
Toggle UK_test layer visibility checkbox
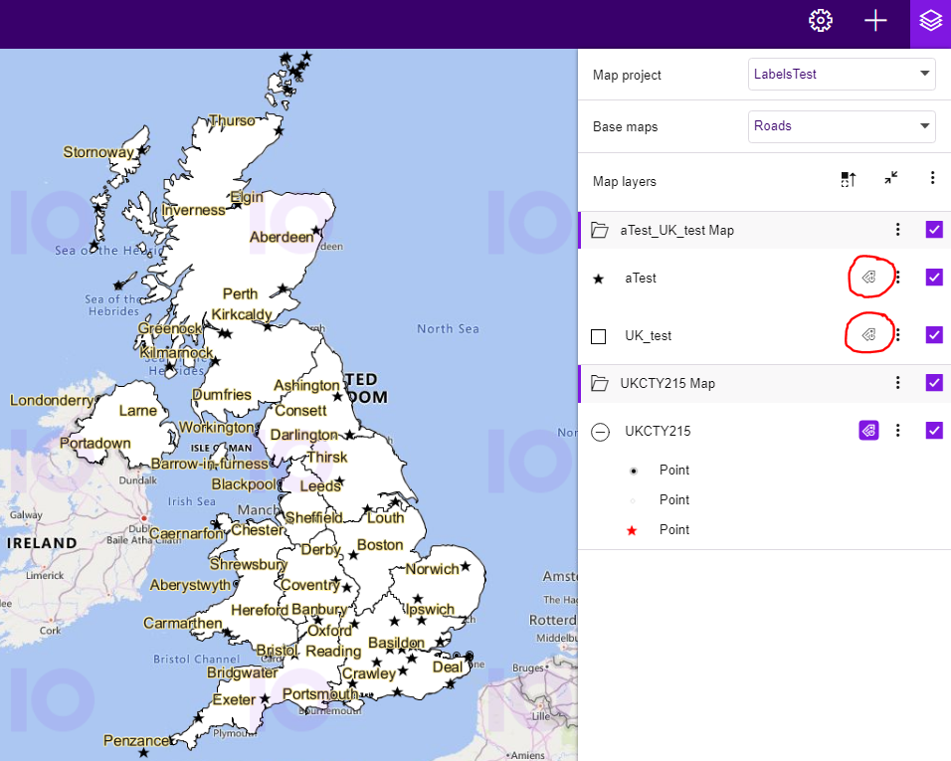(934, 334)
